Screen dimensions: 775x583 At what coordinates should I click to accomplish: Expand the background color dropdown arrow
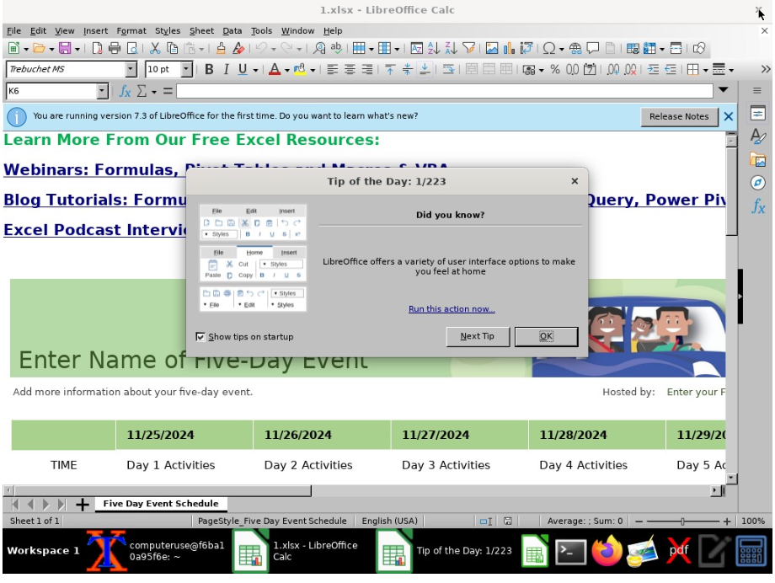point(313,70)
